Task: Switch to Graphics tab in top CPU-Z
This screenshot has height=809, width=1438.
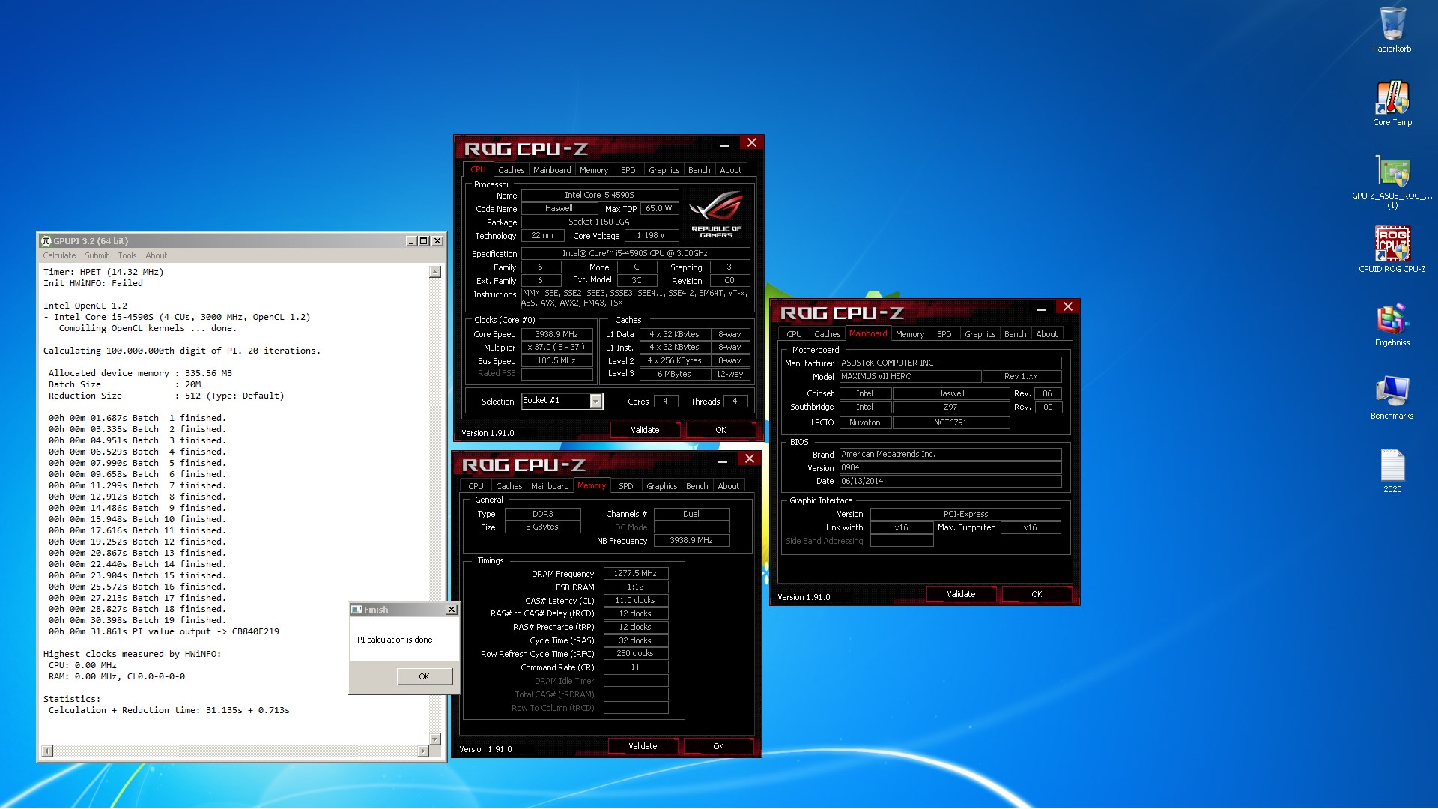Action: click(x=664, y=170)
